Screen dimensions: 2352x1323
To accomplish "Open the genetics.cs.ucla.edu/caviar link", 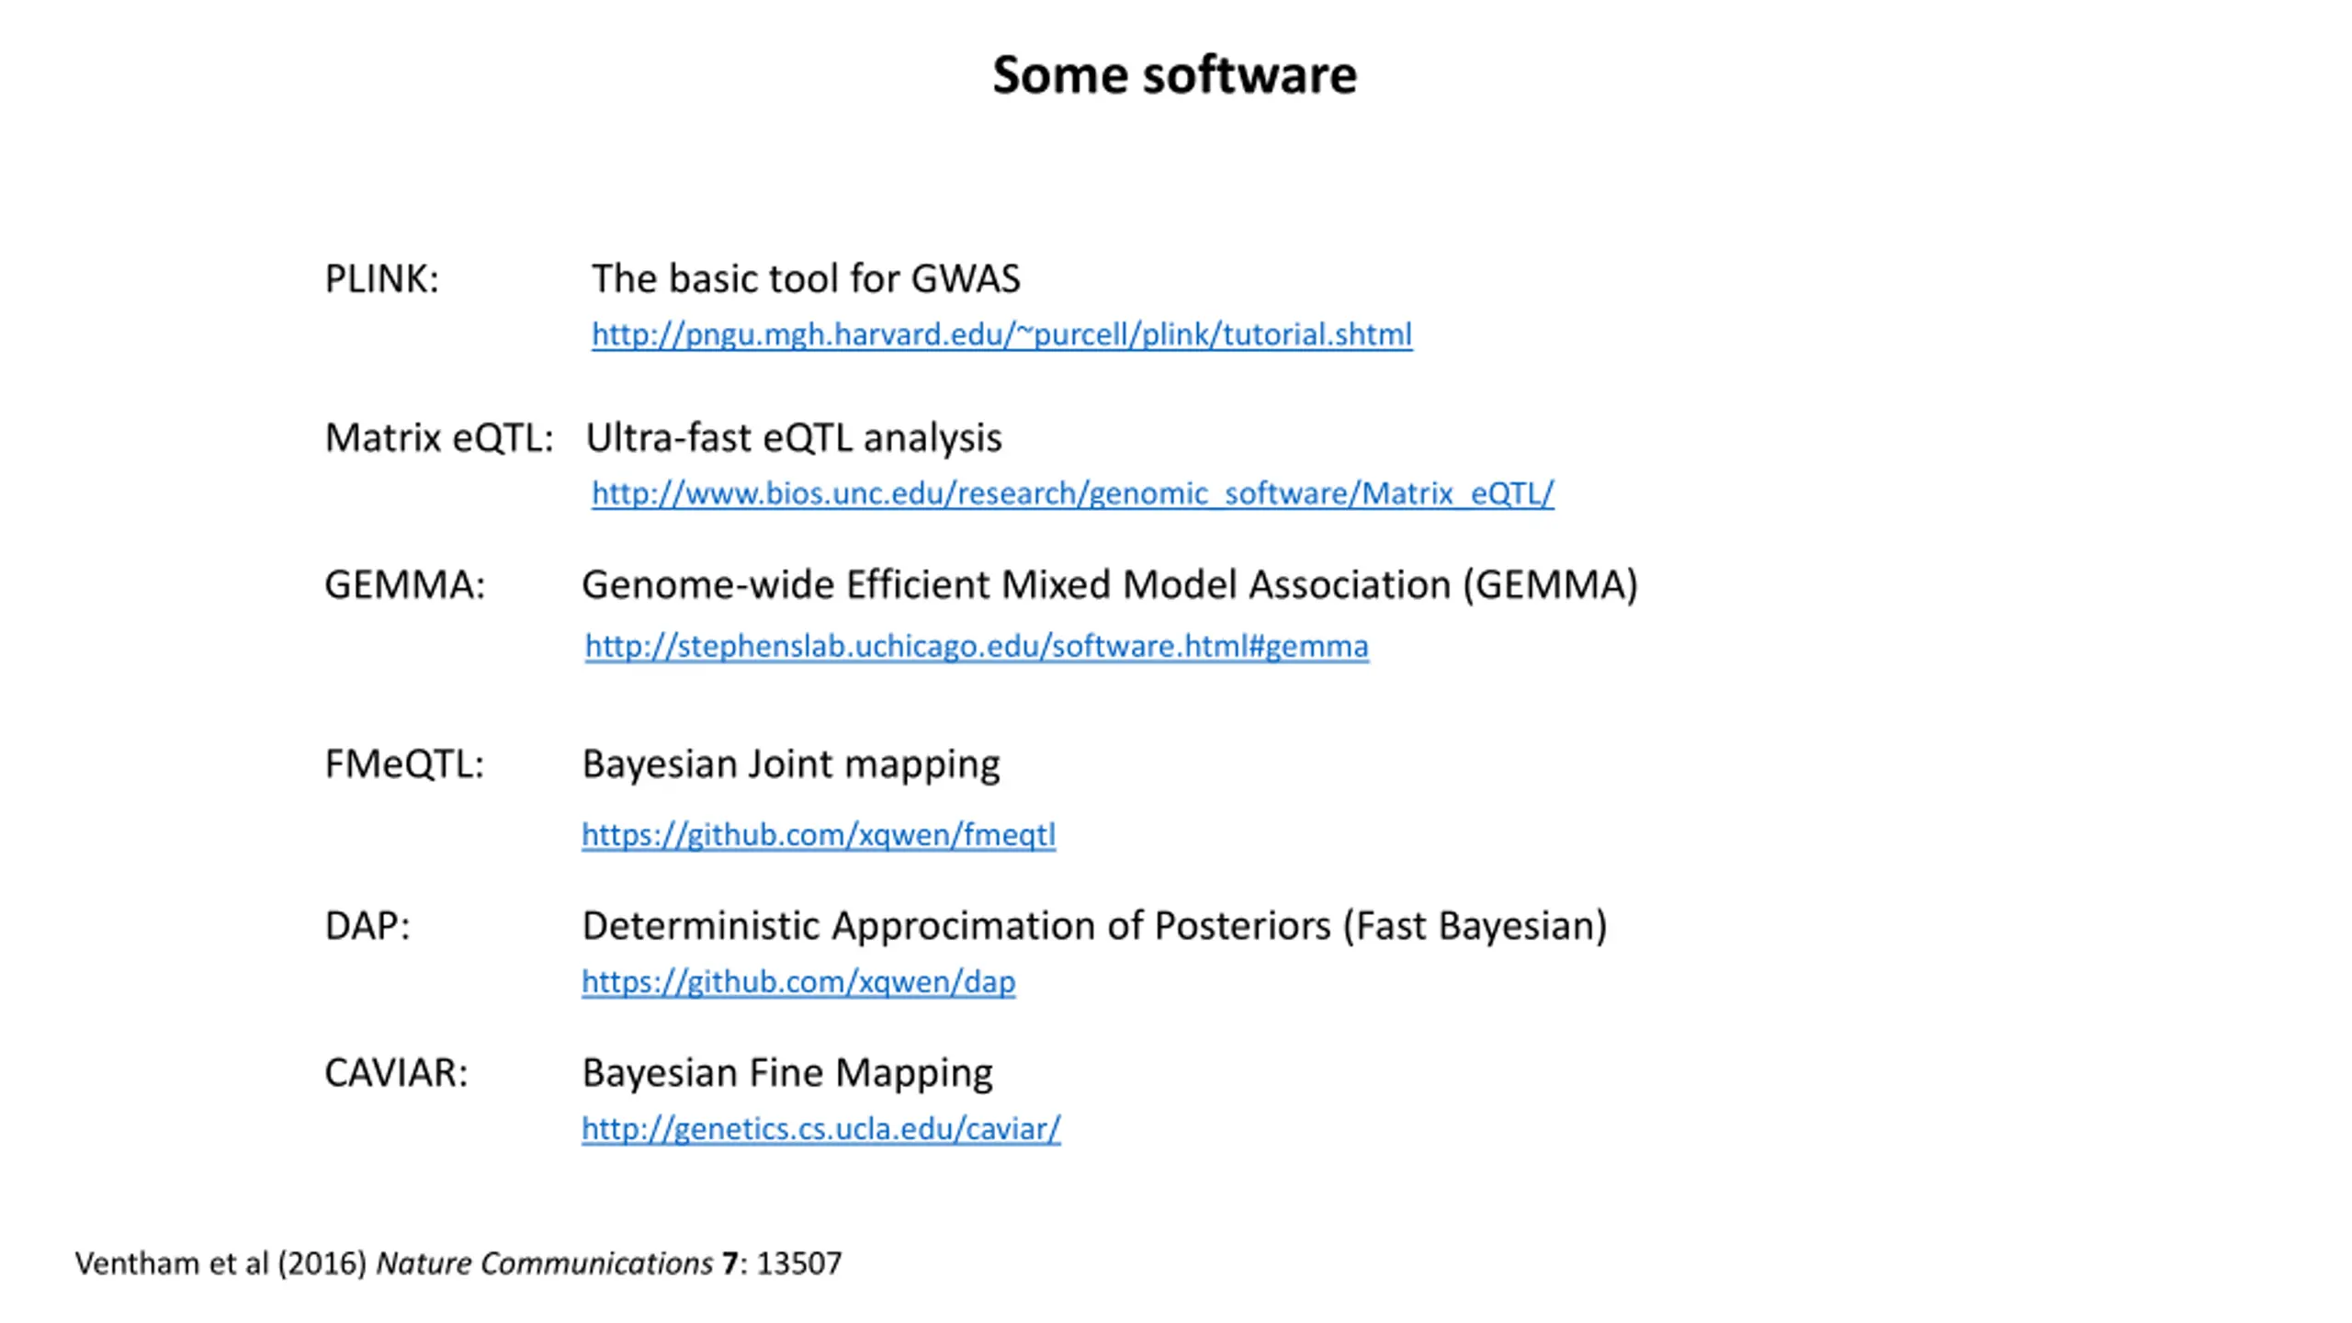I will coord(820,1128).
